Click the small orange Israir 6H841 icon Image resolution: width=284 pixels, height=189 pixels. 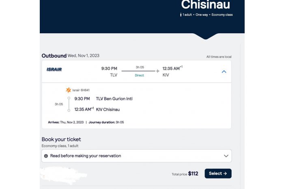tap(69, 90)
